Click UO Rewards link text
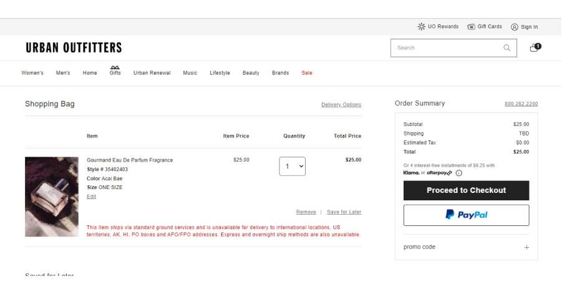 coord(443,27)
